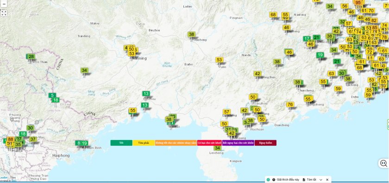The width and height of the screenshot is (389, 183).
Task: Select the maroon 'Nguy hiểm' legend swatch
Action: (x=265, y=143)
